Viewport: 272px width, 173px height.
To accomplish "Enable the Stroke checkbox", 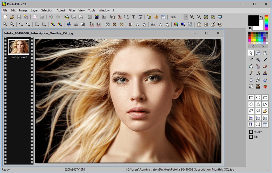I will [x=251, y=132].
